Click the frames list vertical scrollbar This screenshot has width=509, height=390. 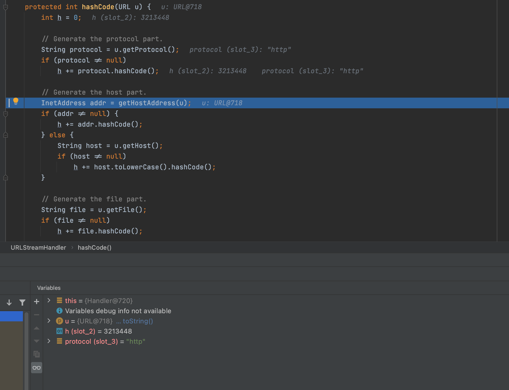pyautogui.click(x=26, y=351)
